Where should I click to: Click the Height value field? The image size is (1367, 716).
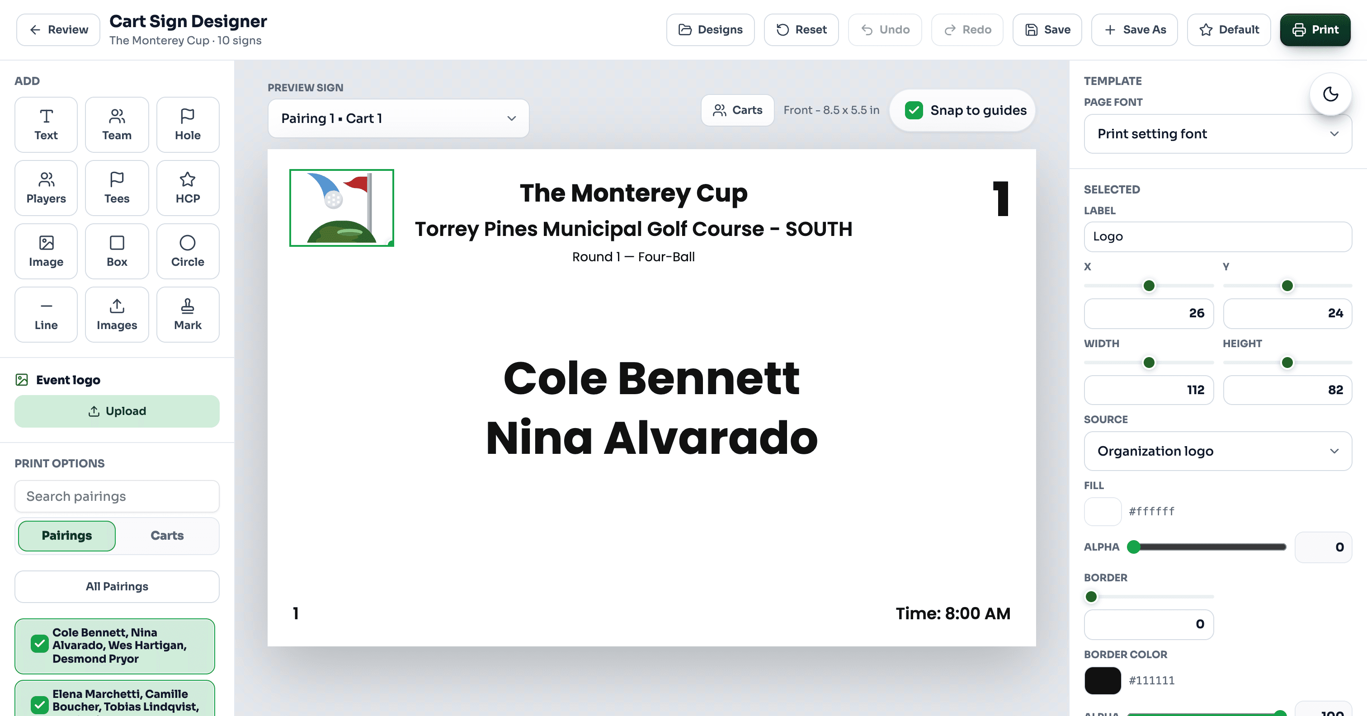click(1287, 390)
